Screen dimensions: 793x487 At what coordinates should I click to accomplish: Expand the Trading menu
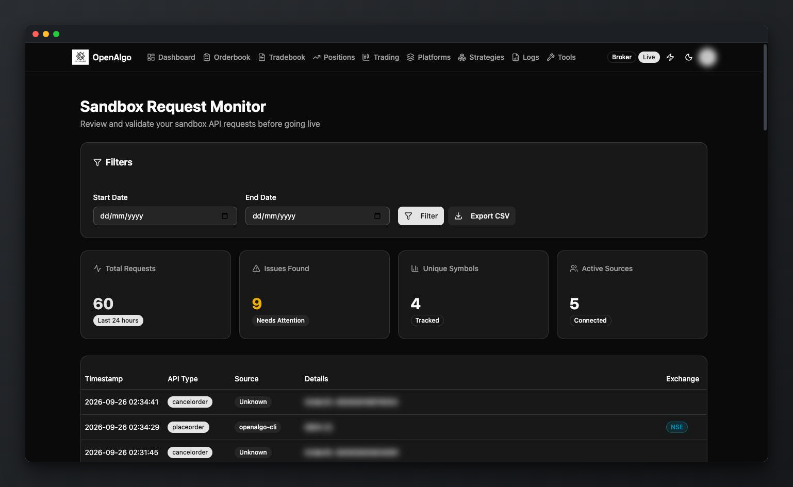[x=381, y=57]
